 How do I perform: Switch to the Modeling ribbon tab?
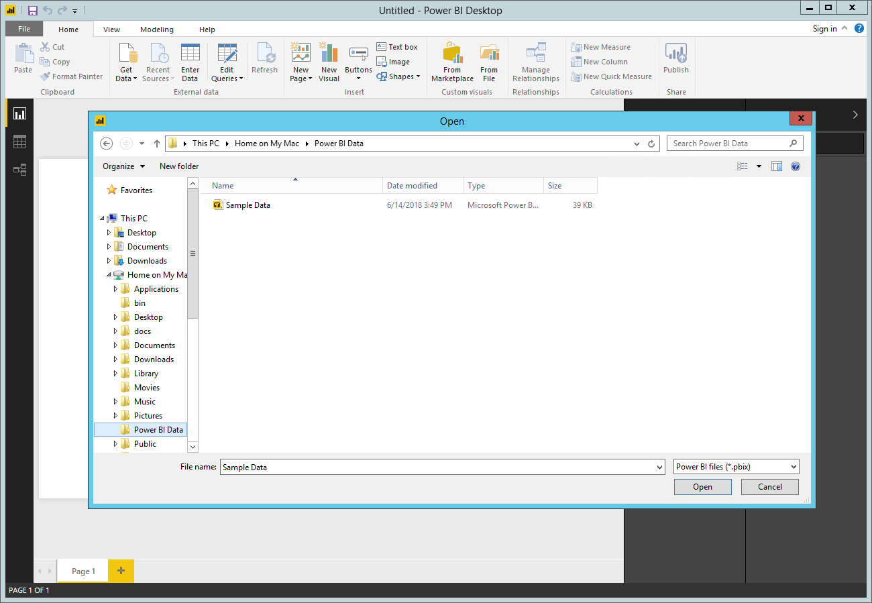156,29
